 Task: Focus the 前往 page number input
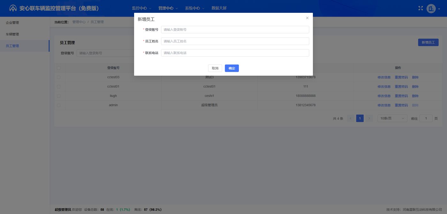pyautogui.click(x=426, y=118)
